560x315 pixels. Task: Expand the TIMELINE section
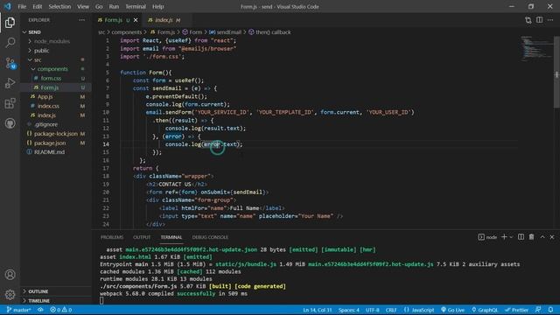pos(55,300)
